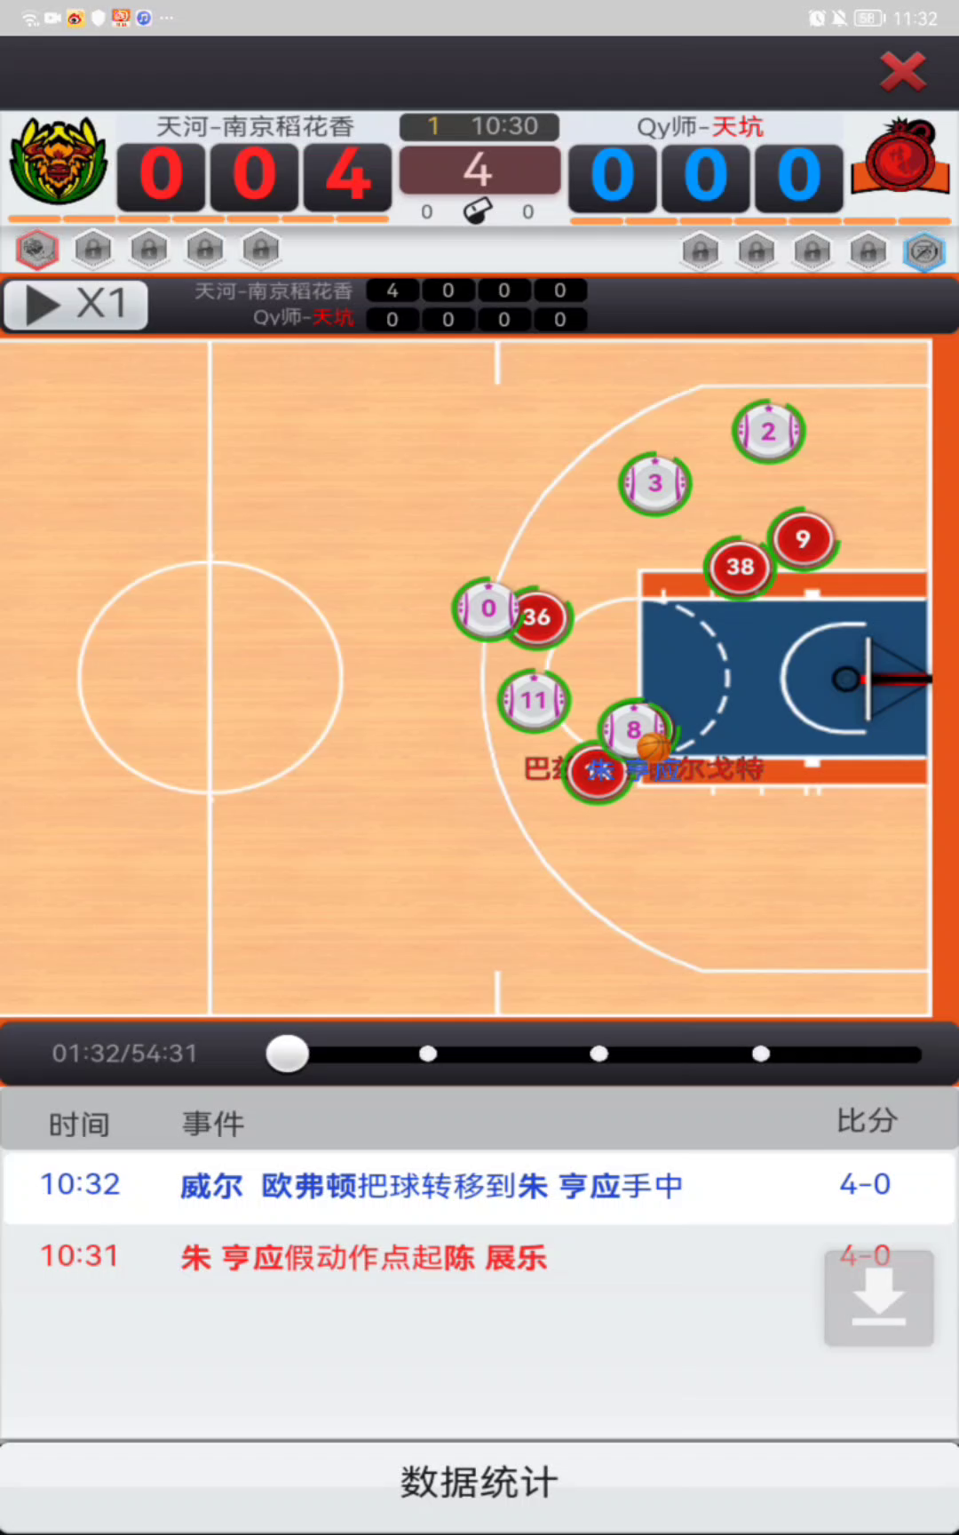Open the 数据统计 statistics panel
959x1535 pixels.
pyautogui.click(x=479, y=1482)
